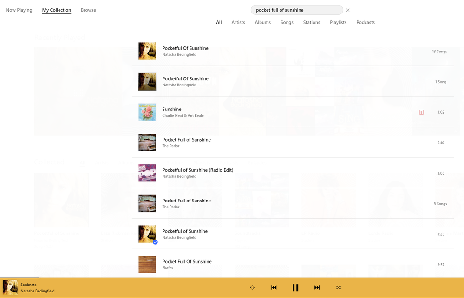Image resolution: width=464 pixels, height=298 pixels.
Task: Skip to the next track
Action: [317, 288]
